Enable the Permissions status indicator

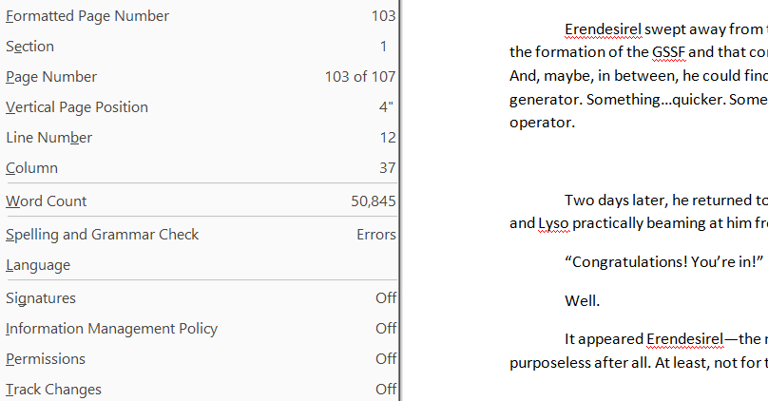pyautogui.click(x=46, y=359)
